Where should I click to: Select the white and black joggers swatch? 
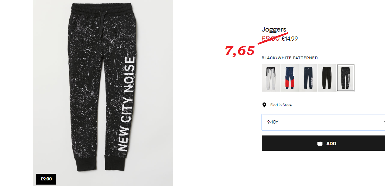point(271,78)
